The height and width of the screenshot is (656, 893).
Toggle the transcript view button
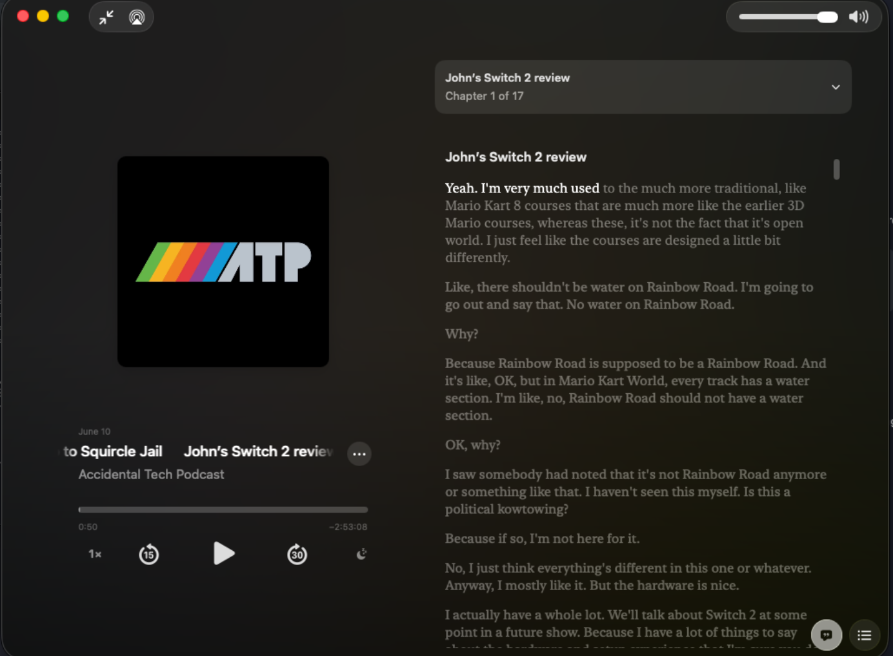827,635
